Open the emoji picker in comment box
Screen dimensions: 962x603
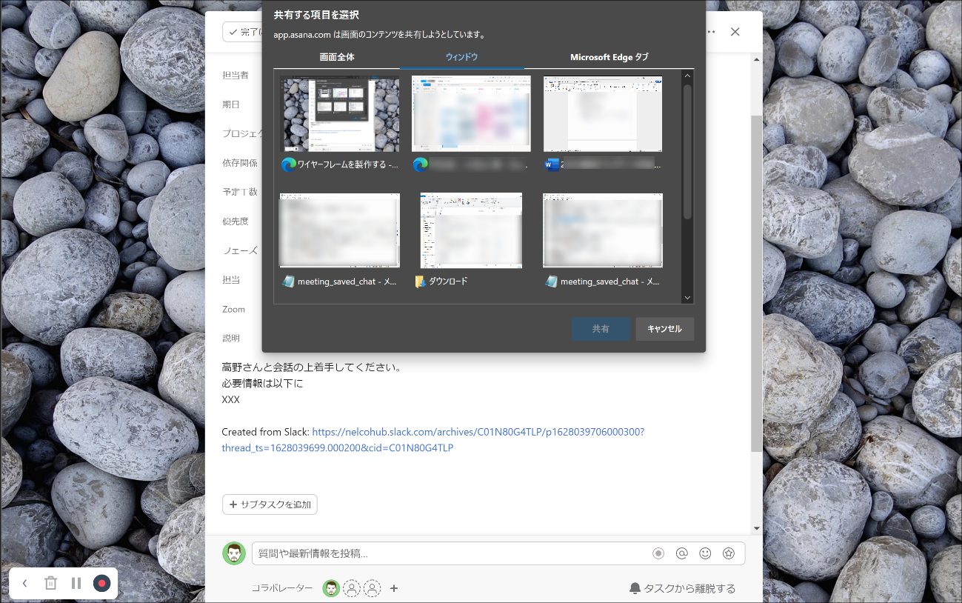point(706,553)
